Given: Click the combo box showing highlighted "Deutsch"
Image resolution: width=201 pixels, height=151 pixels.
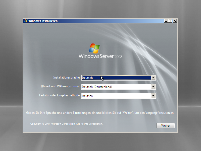Looking at the screenshot, I should [x=116, y=78].
